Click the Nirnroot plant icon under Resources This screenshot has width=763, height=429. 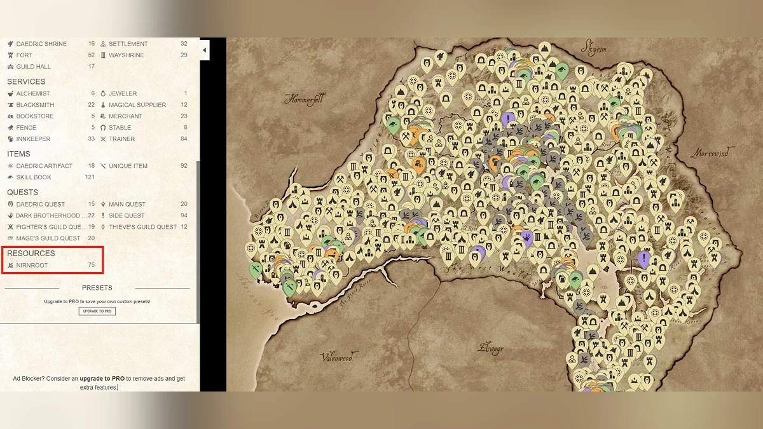[x=10, y=265]
